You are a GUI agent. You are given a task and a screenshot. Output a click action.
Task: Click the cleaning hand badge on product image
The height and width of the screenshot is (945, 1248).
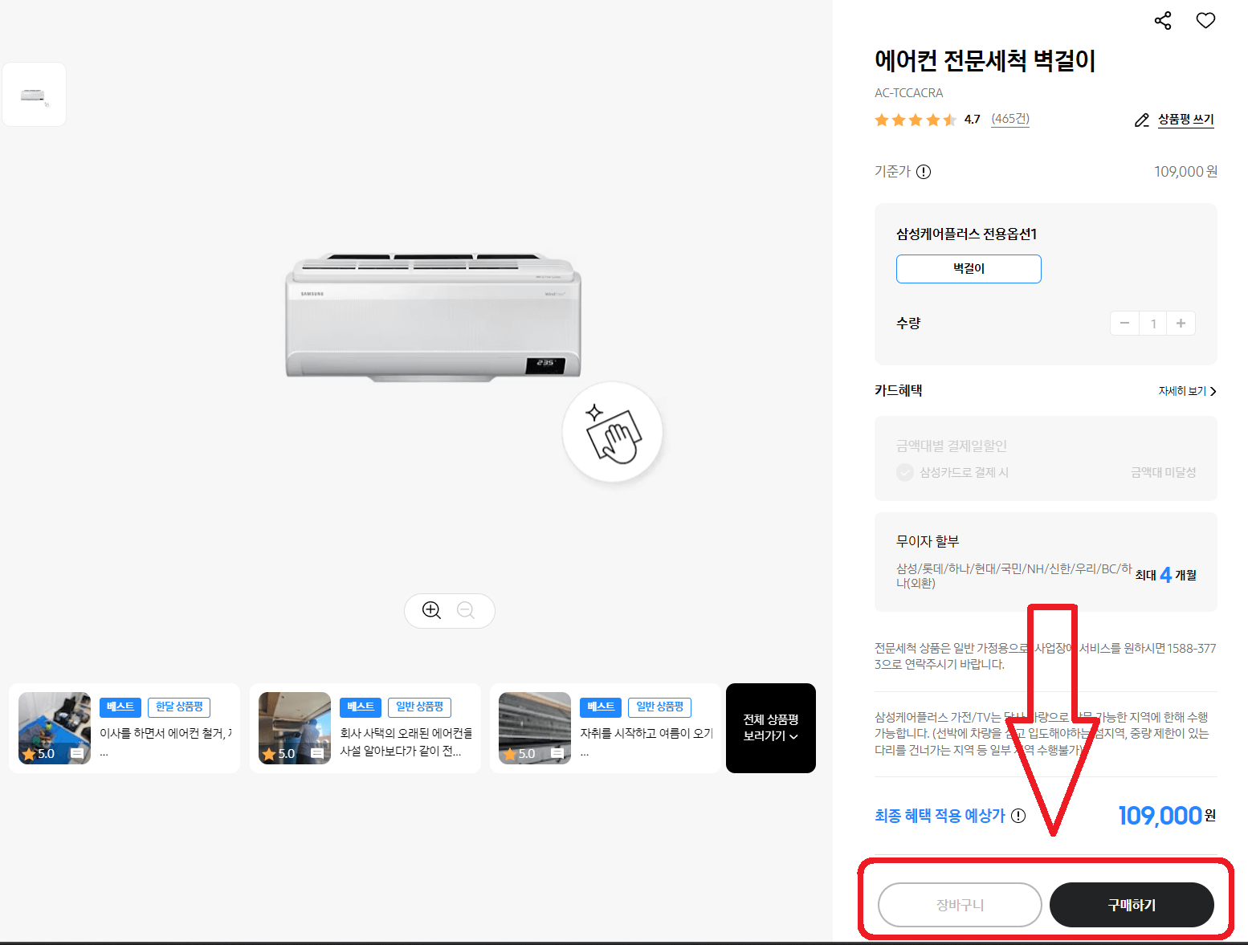tap(613, 433)
